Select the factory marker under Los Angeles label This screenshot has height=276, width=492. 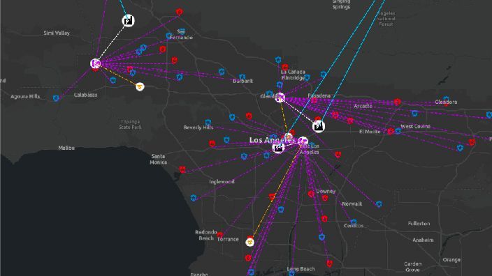pos(278,148)
